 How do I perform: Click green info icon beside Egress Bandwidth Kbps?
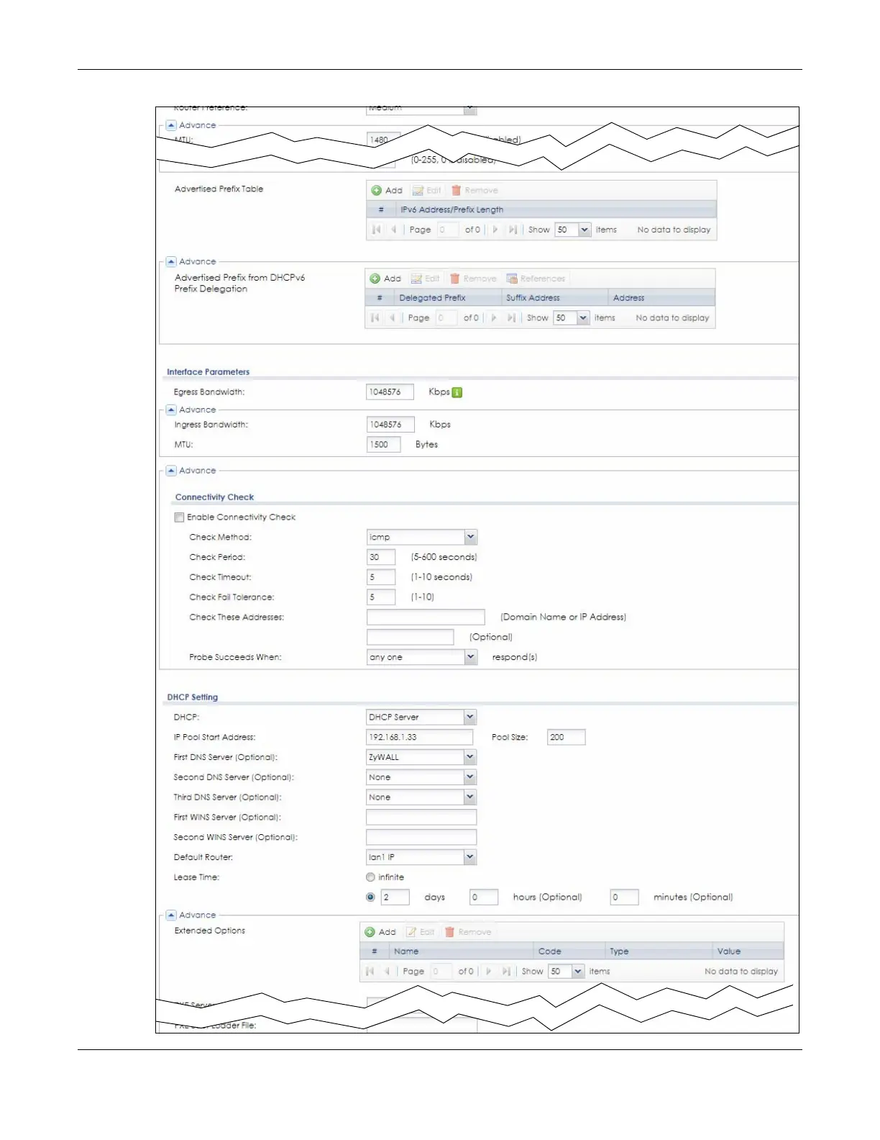coord(457,392)
